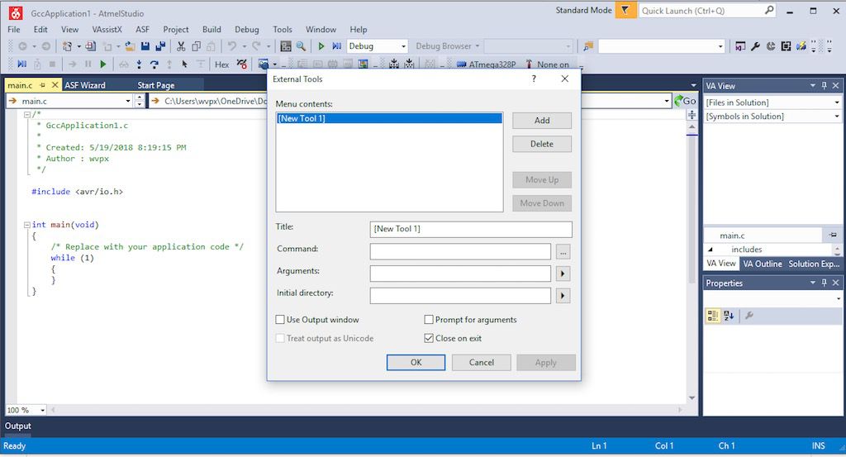Collapse the includes tree node

coord(711,250)
